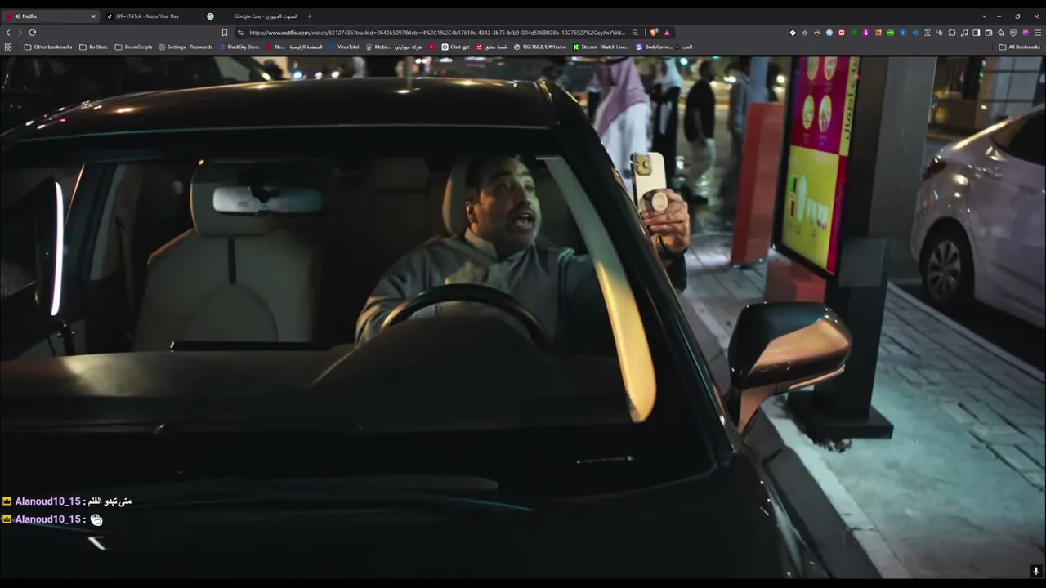
Task: Open Stream - Watch Live bookmark
Action: (x=601, y=47)
